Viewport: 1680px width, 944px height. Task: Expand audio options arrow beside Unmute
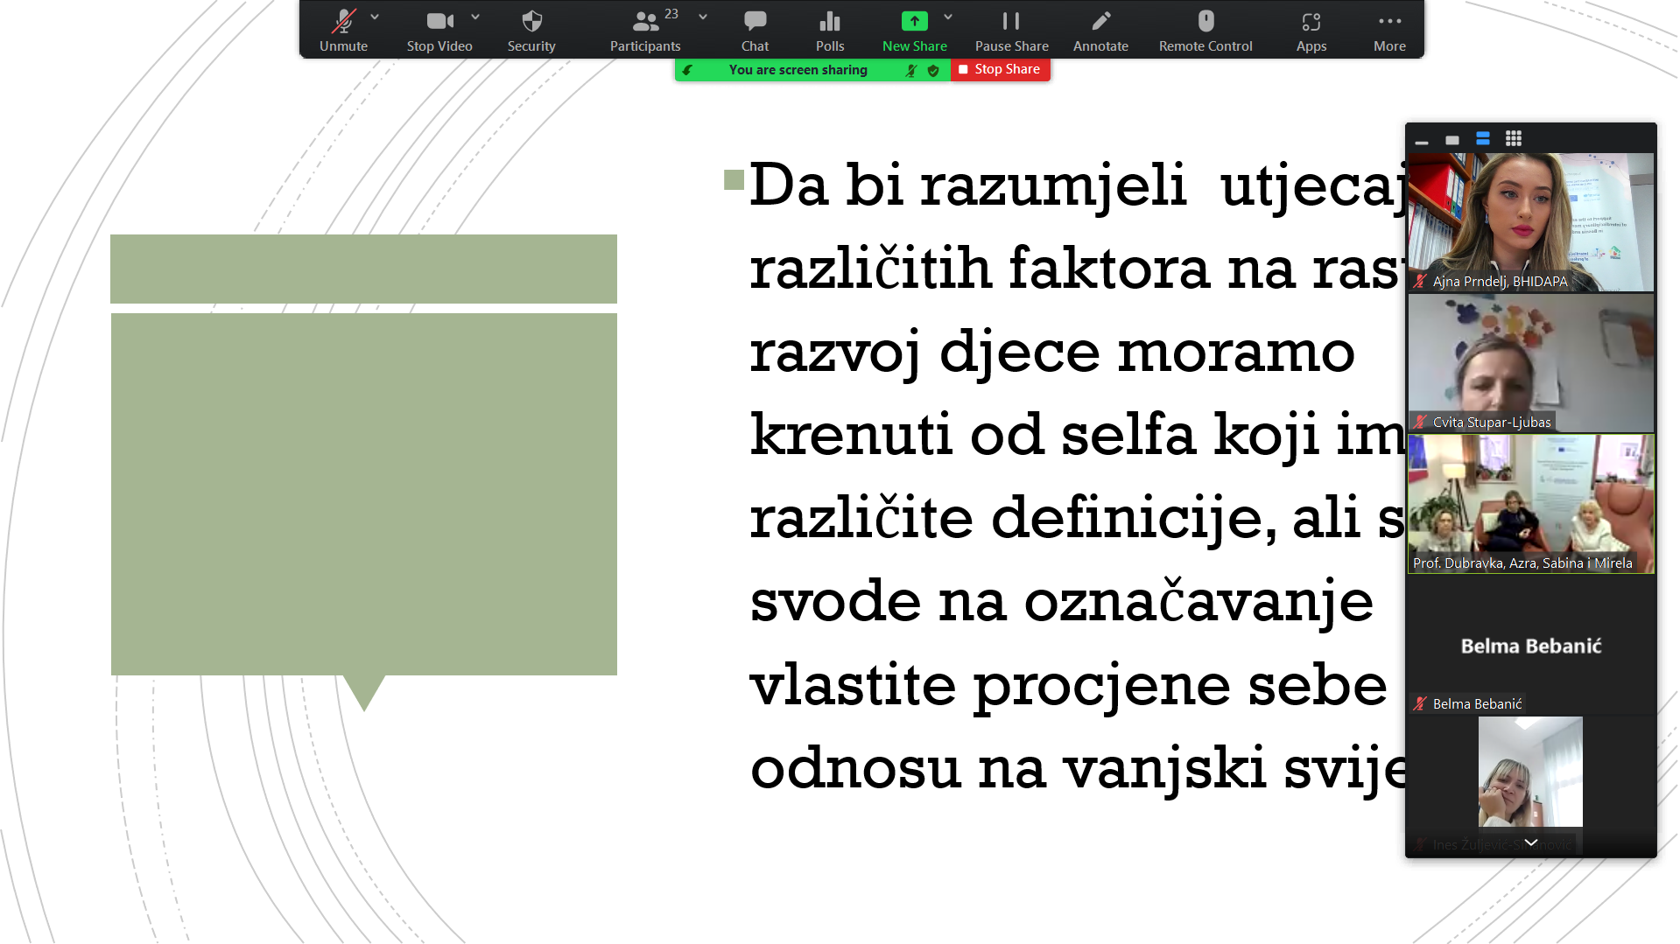(375, 17)
